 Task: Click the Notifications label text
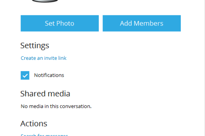49,75
